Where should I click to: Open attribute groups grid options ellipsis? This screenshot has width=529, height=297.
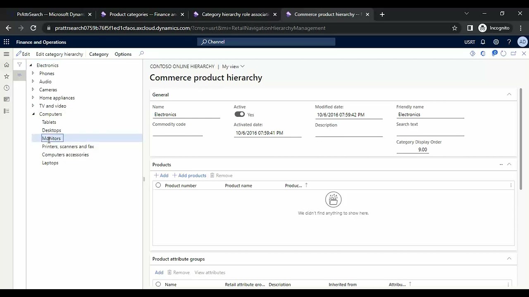(508, 285)
